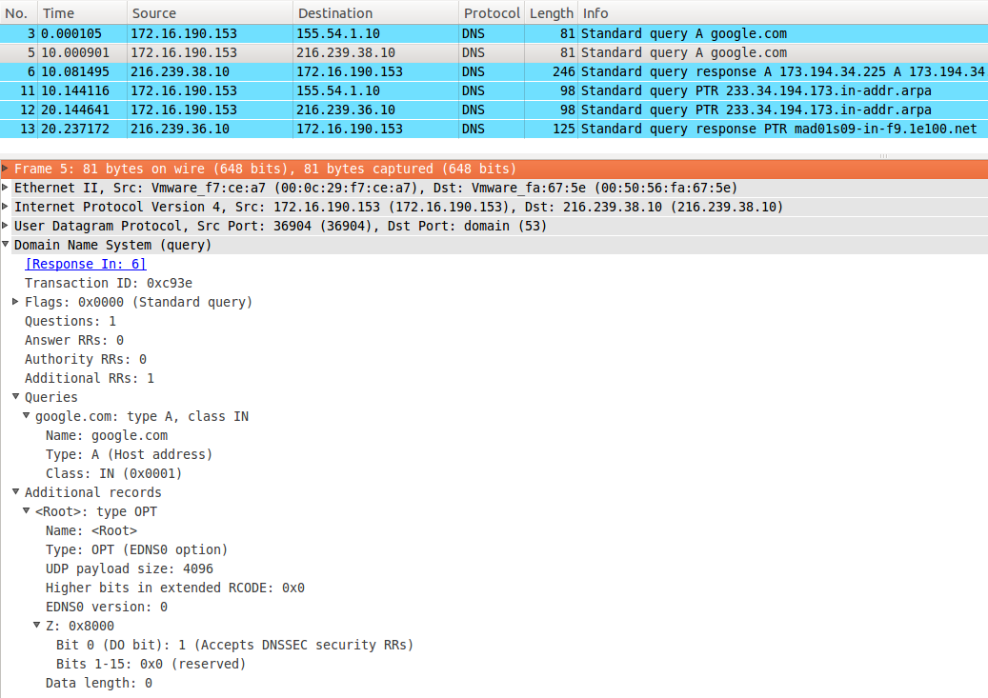Collapse the Z: 0x8000 field
This screenshot has height=698, width=988.
(36, 625)
